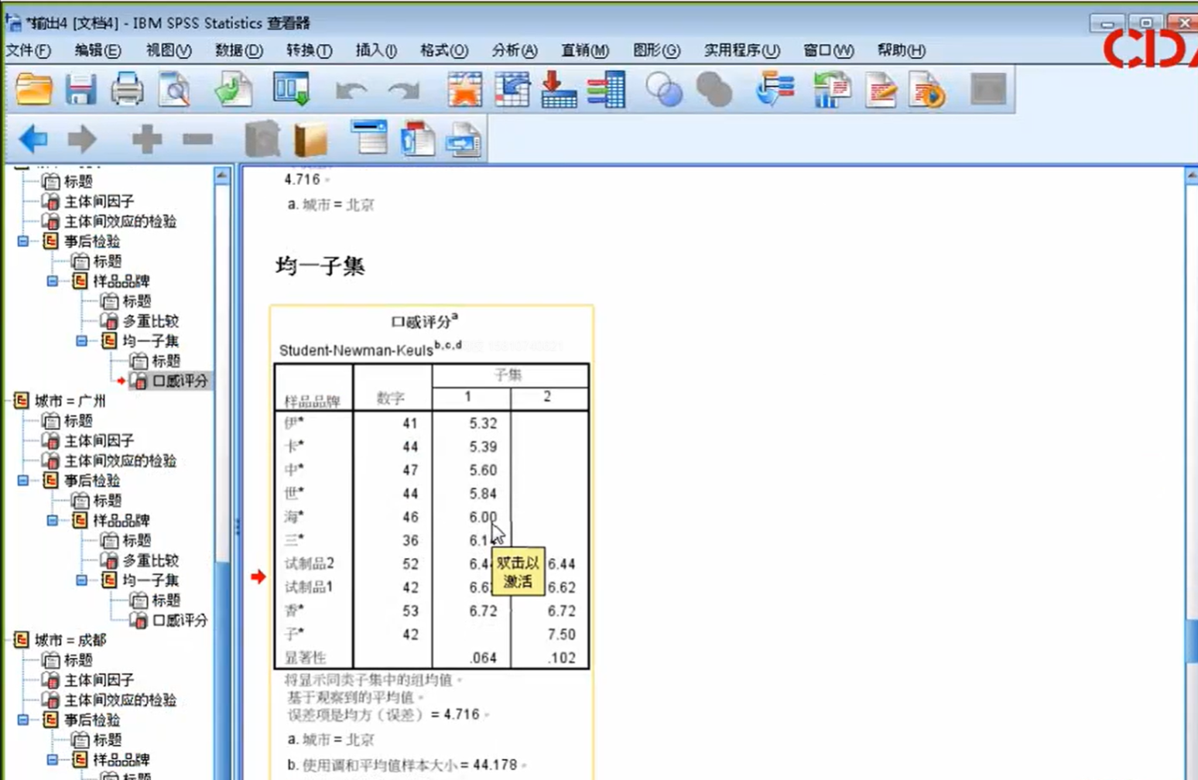Collapse the 事后检验 node under 城市 = 成都
The height and width of the screenshot is (780, 1198).
23,720
